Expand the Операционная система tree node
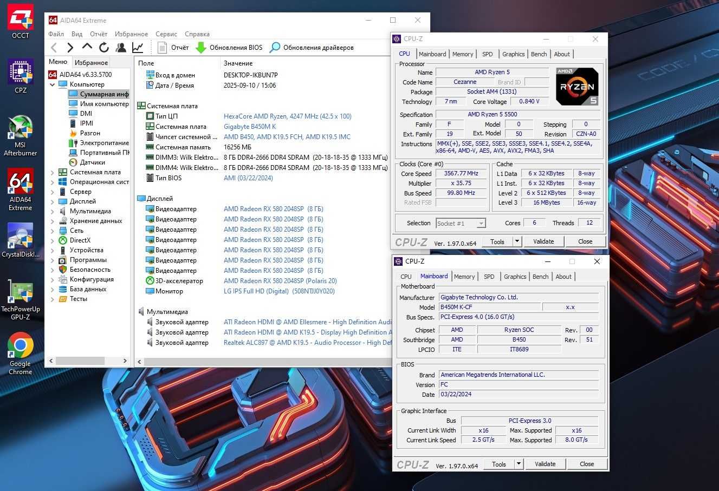This screenshot has height=491, width=719. (x=53, y=182)
